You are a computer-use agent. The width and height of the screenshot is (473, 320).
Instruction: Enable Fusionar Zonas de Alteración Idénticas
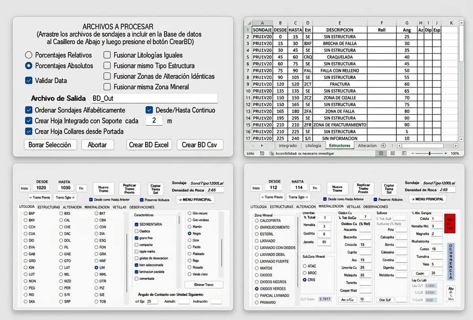coord(107,76)
